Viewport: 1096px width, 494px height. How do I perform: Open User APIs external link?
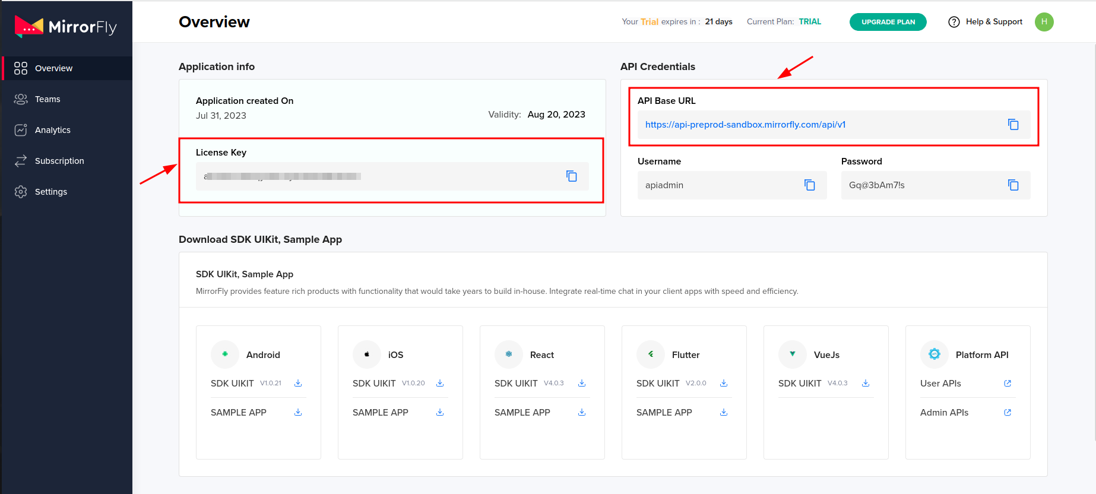click(1008, 384)
